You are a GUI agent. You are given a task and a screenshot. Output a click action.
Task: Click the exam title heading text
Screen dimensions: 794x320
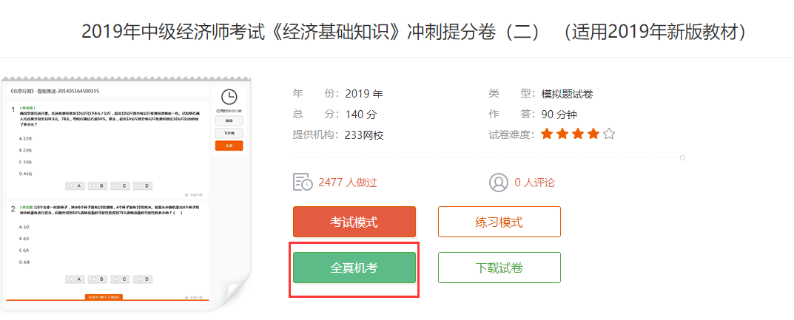pyautogui.click(x=413, y=32)
